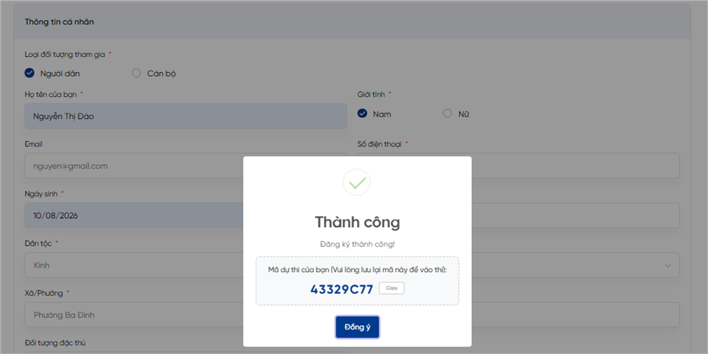This screenshot has height=354, width=708.
Task: Click the exam code 43329C77
Action: click(x=342, y=289)
